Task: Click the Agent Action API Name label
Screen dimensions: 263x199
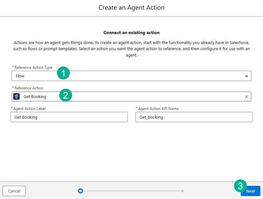Action: [158, 109]
